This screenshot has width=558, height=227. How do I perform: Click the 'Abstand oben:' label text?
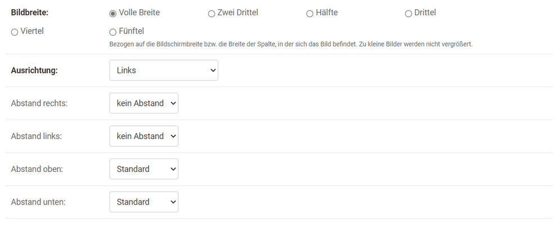pos(37,169)
